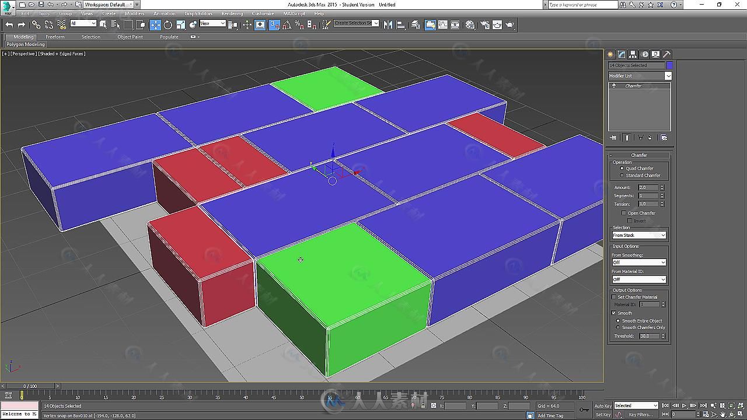The width and height of the screenshot is (747, 420).
Task: Open the Key Filters dialog button
Action: pos(641,415)
